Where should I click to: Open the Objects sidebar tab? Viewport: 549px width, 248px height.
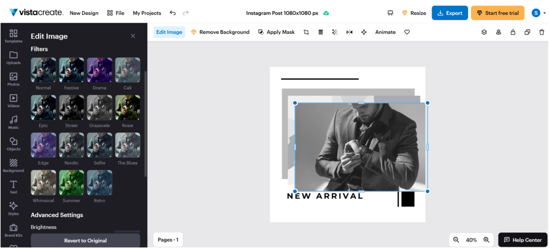click(13, 144)
